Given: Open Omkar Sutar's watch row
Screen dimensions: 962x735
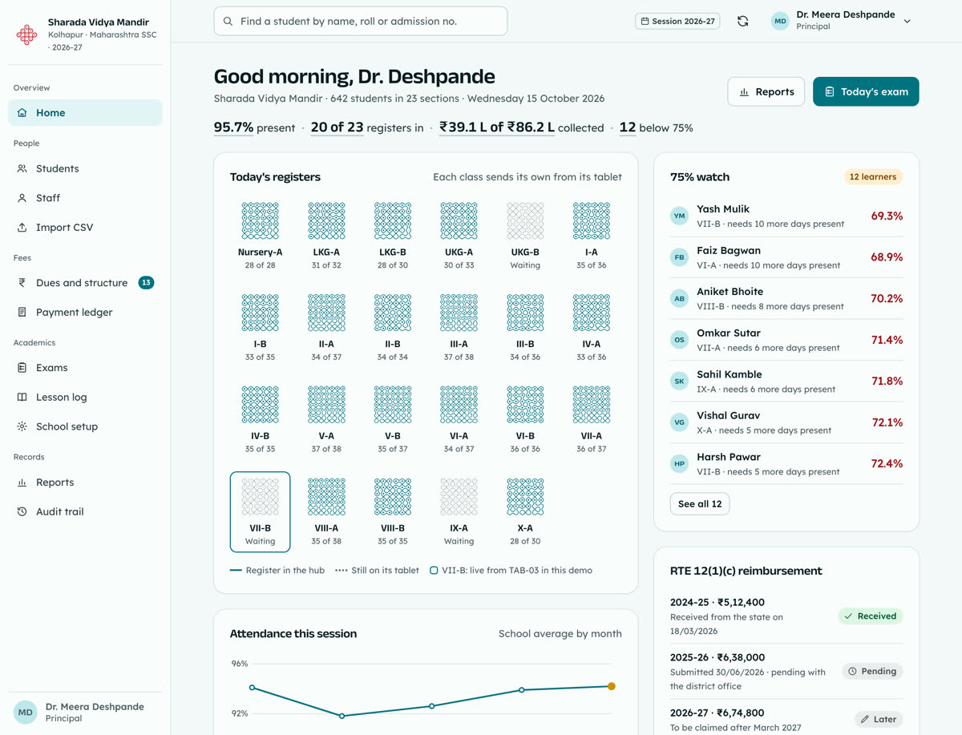Looking at the screenshot, I should (x=786, y=340).
